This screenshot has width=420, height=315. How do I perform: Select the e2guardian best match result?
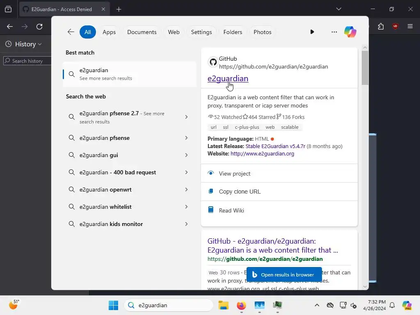point(130,74)
